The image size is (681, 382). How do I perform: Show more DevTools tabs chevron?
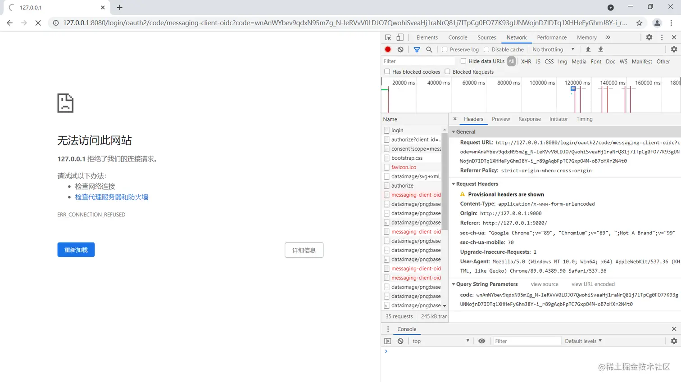click(x=608, y=37)
